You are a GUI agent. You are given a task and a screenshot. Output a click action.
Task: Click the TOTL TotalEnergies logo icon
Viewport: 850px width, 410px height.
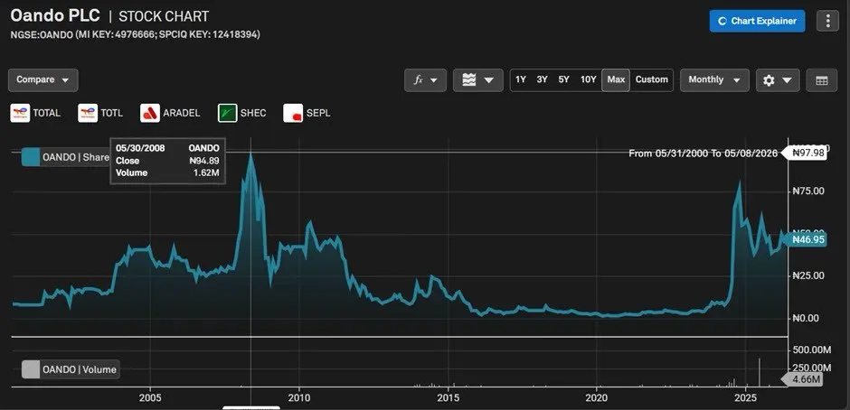(88, 113)
